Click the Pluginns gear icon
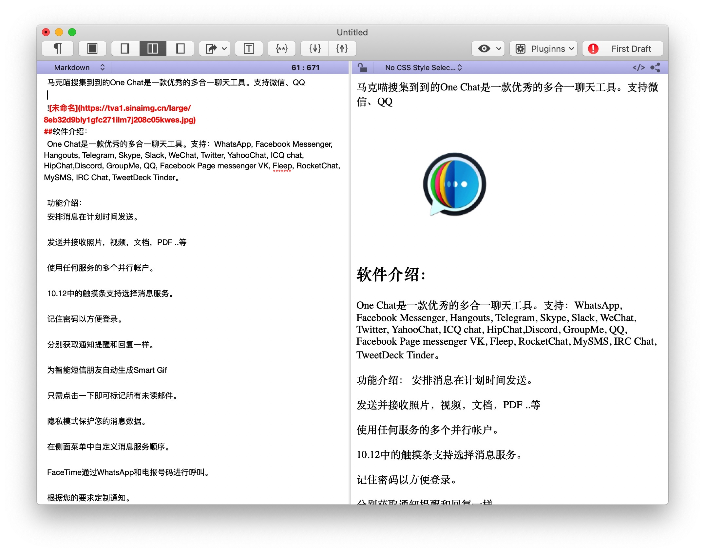The image size is (705, 553). coord(520,48)
